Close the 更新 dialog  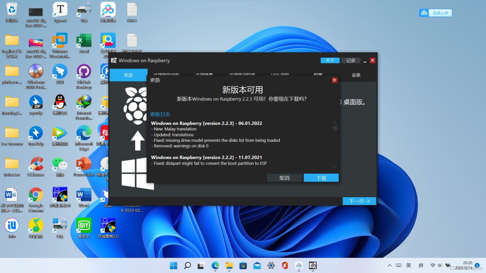click(335, 80)
